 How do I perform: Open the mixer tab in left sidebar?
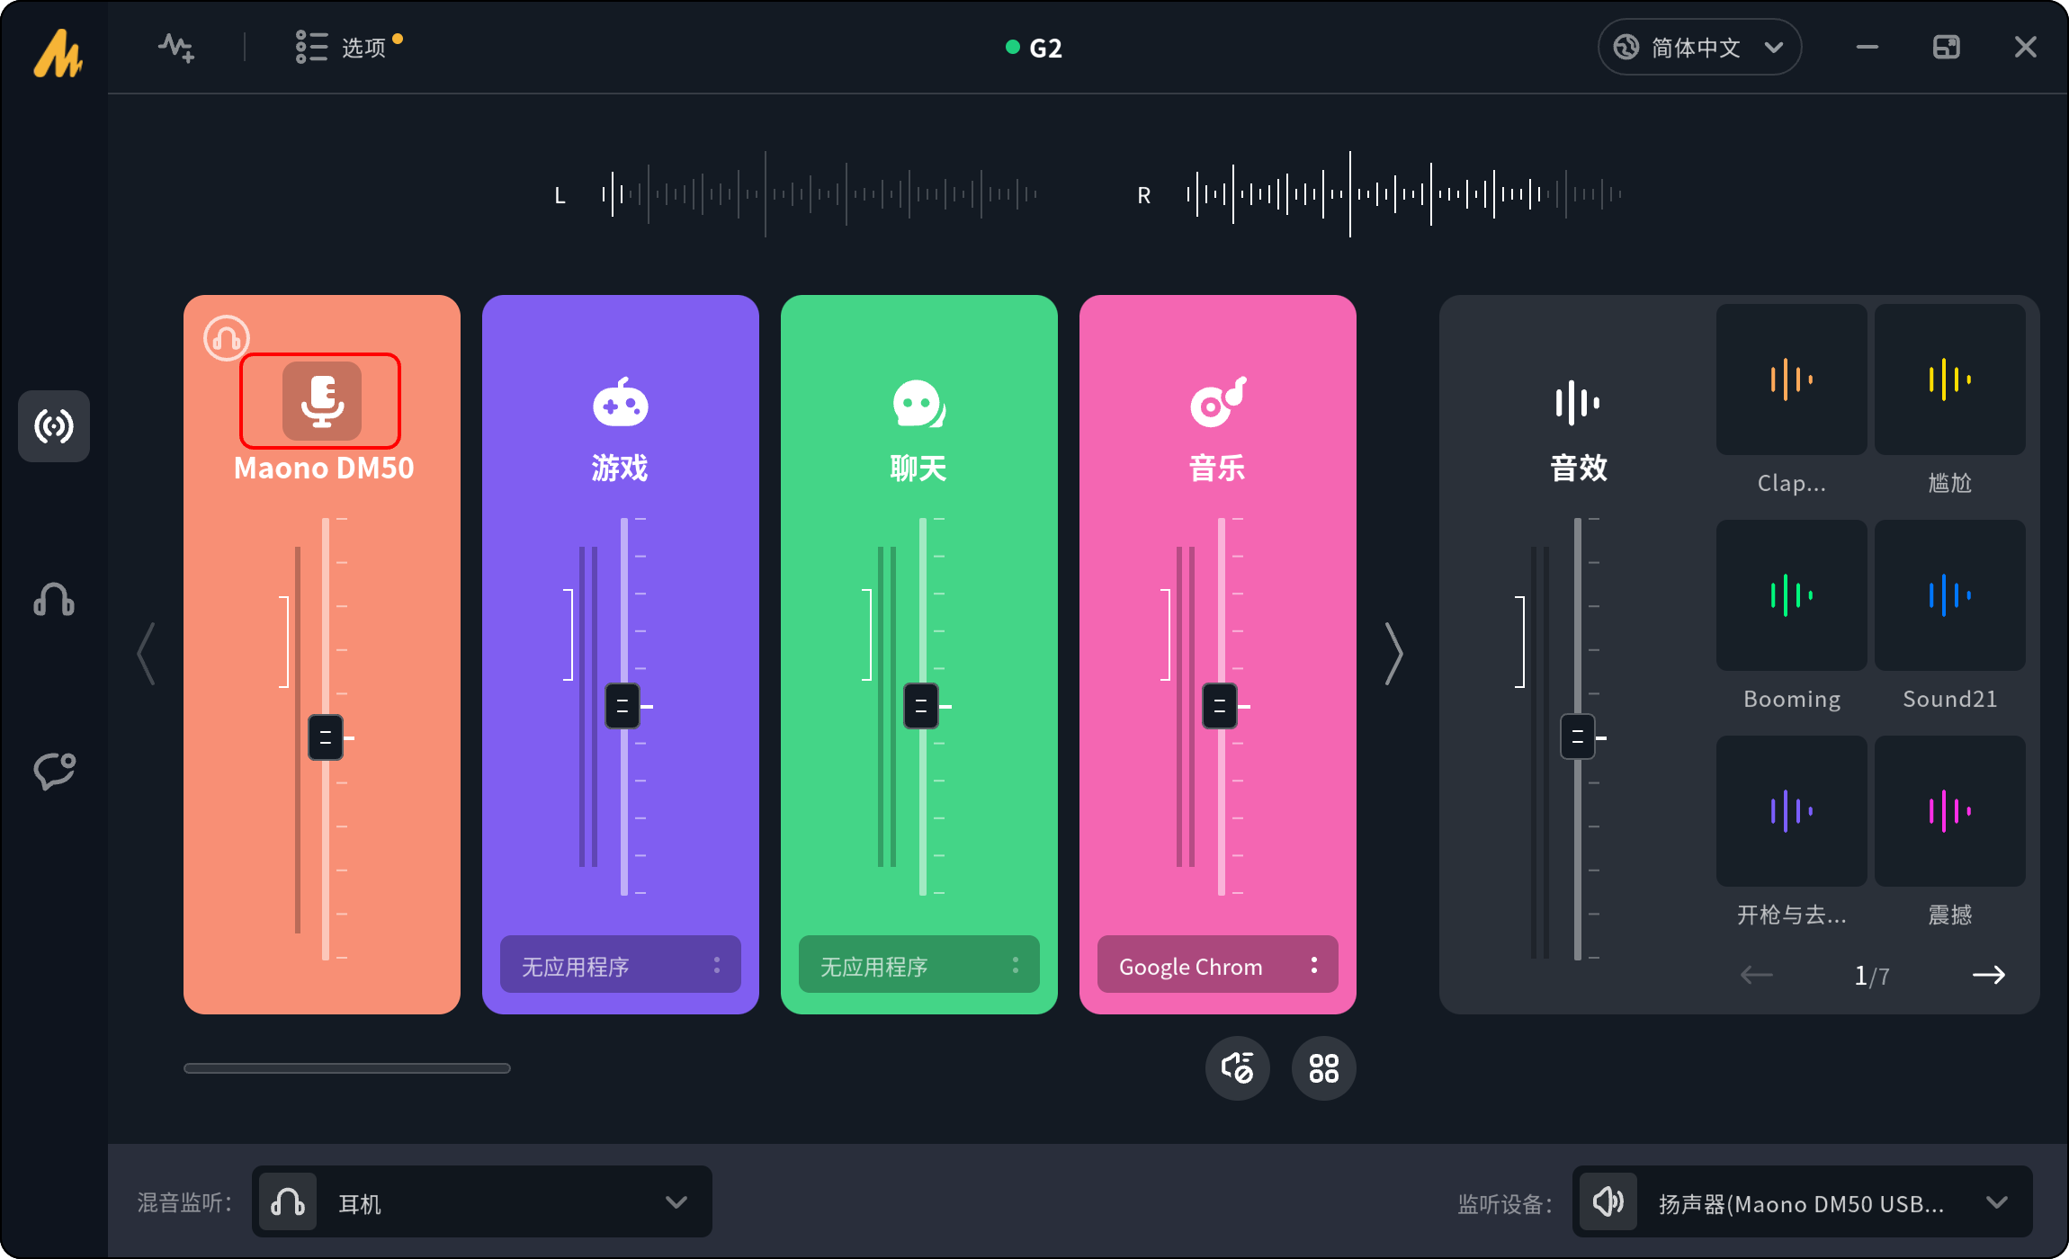click(x=54, y=426)
